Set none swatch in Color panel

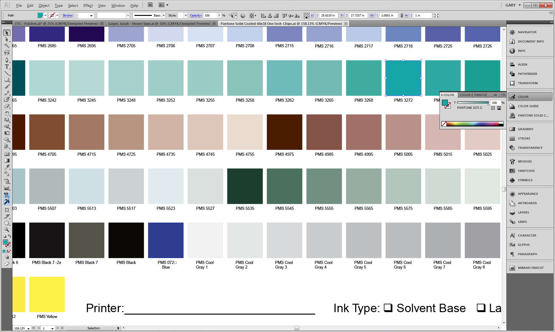(x=444, y=124)
